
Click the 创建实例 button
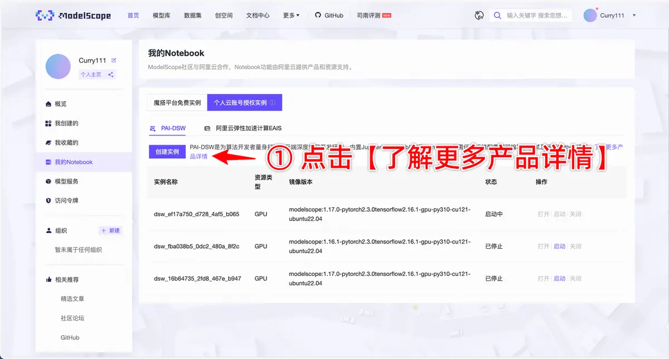(x=167, y=152)
